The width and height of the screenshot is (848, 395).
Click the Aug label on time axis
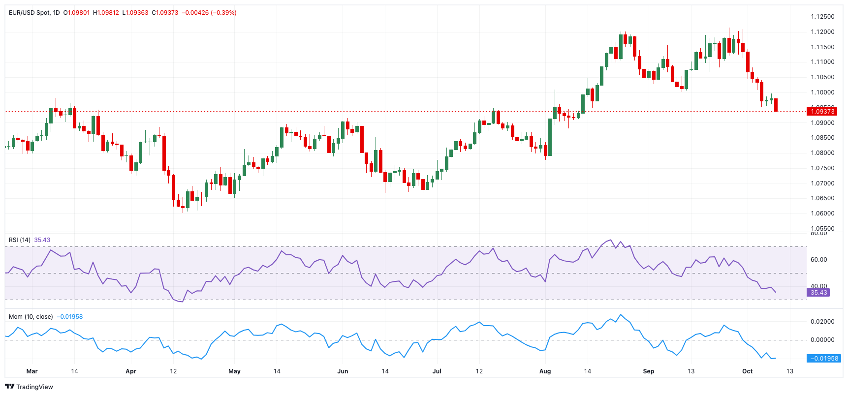pyautogui.click(x=545, y=371)
